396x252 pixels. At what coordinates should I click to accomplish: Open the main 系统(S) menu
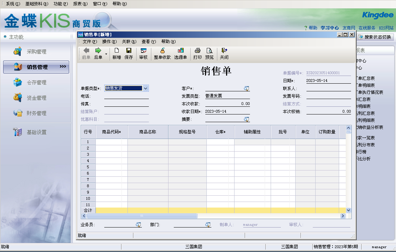[13, 4]
